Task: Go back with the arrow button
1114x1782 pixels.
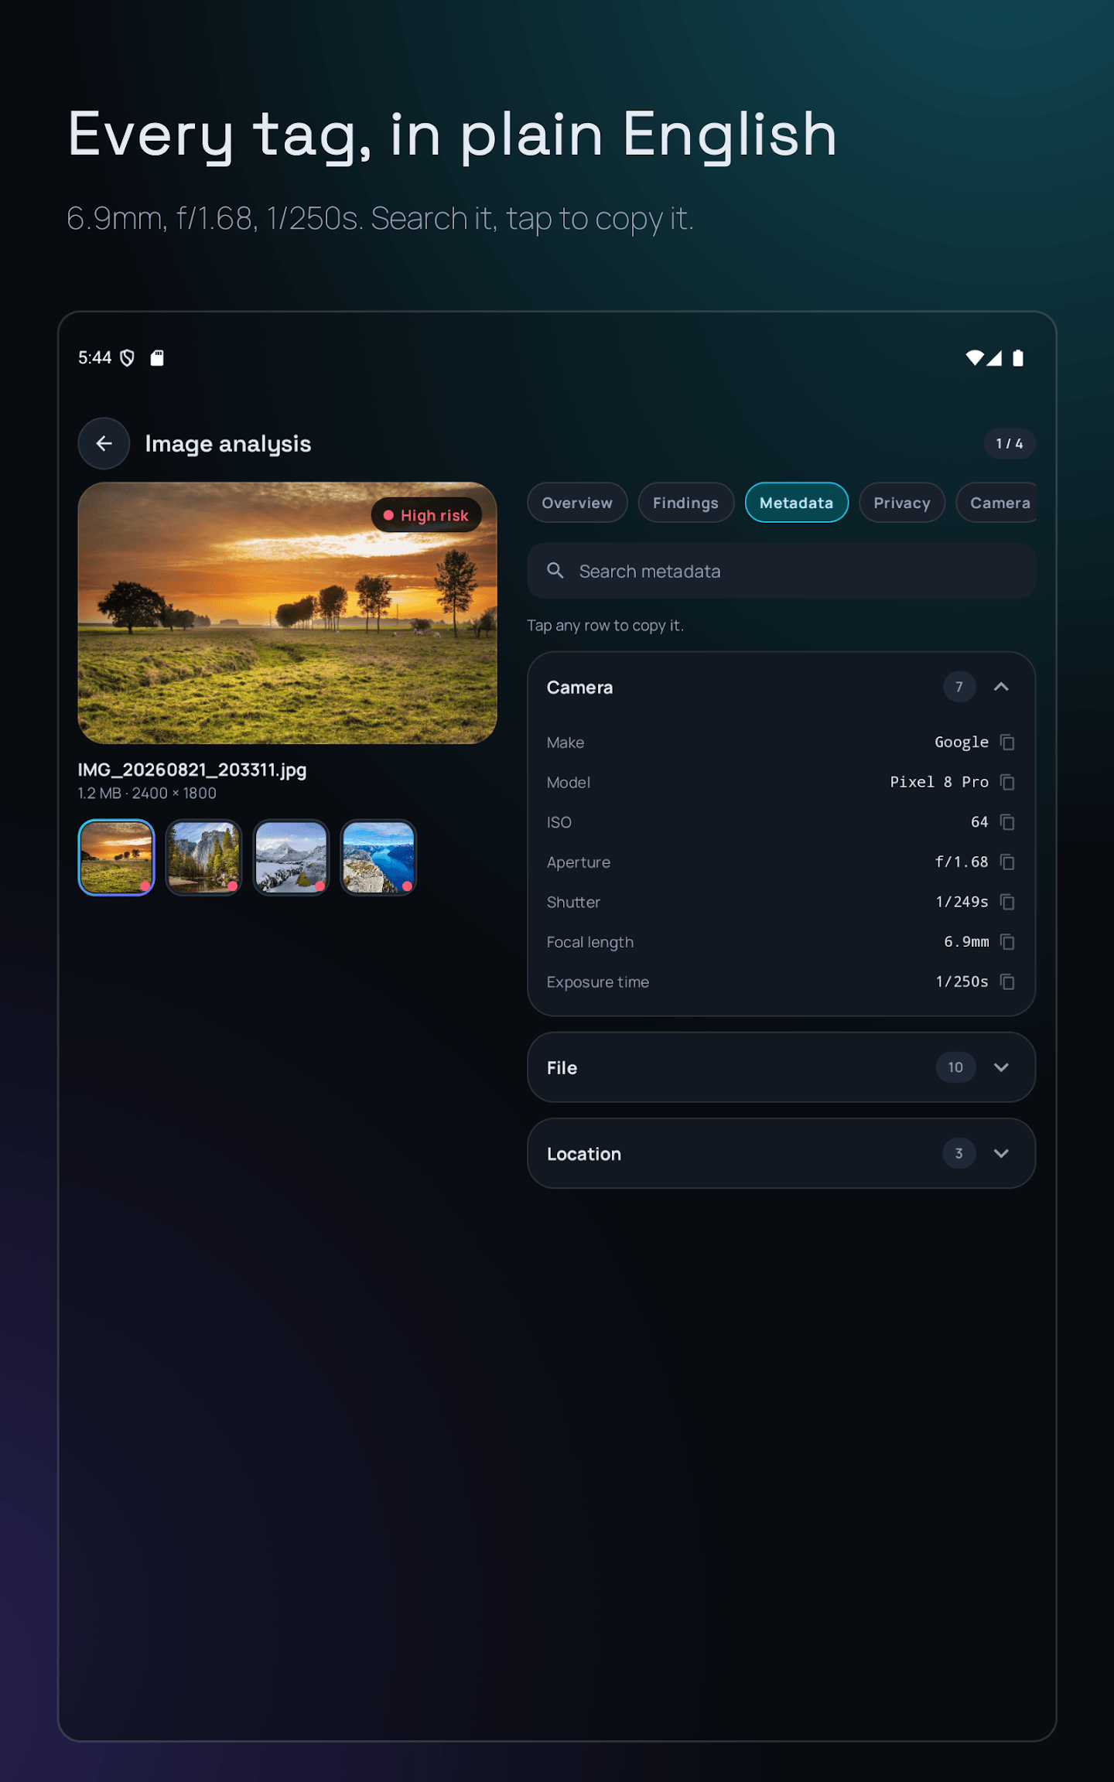Action: (104, 443)
